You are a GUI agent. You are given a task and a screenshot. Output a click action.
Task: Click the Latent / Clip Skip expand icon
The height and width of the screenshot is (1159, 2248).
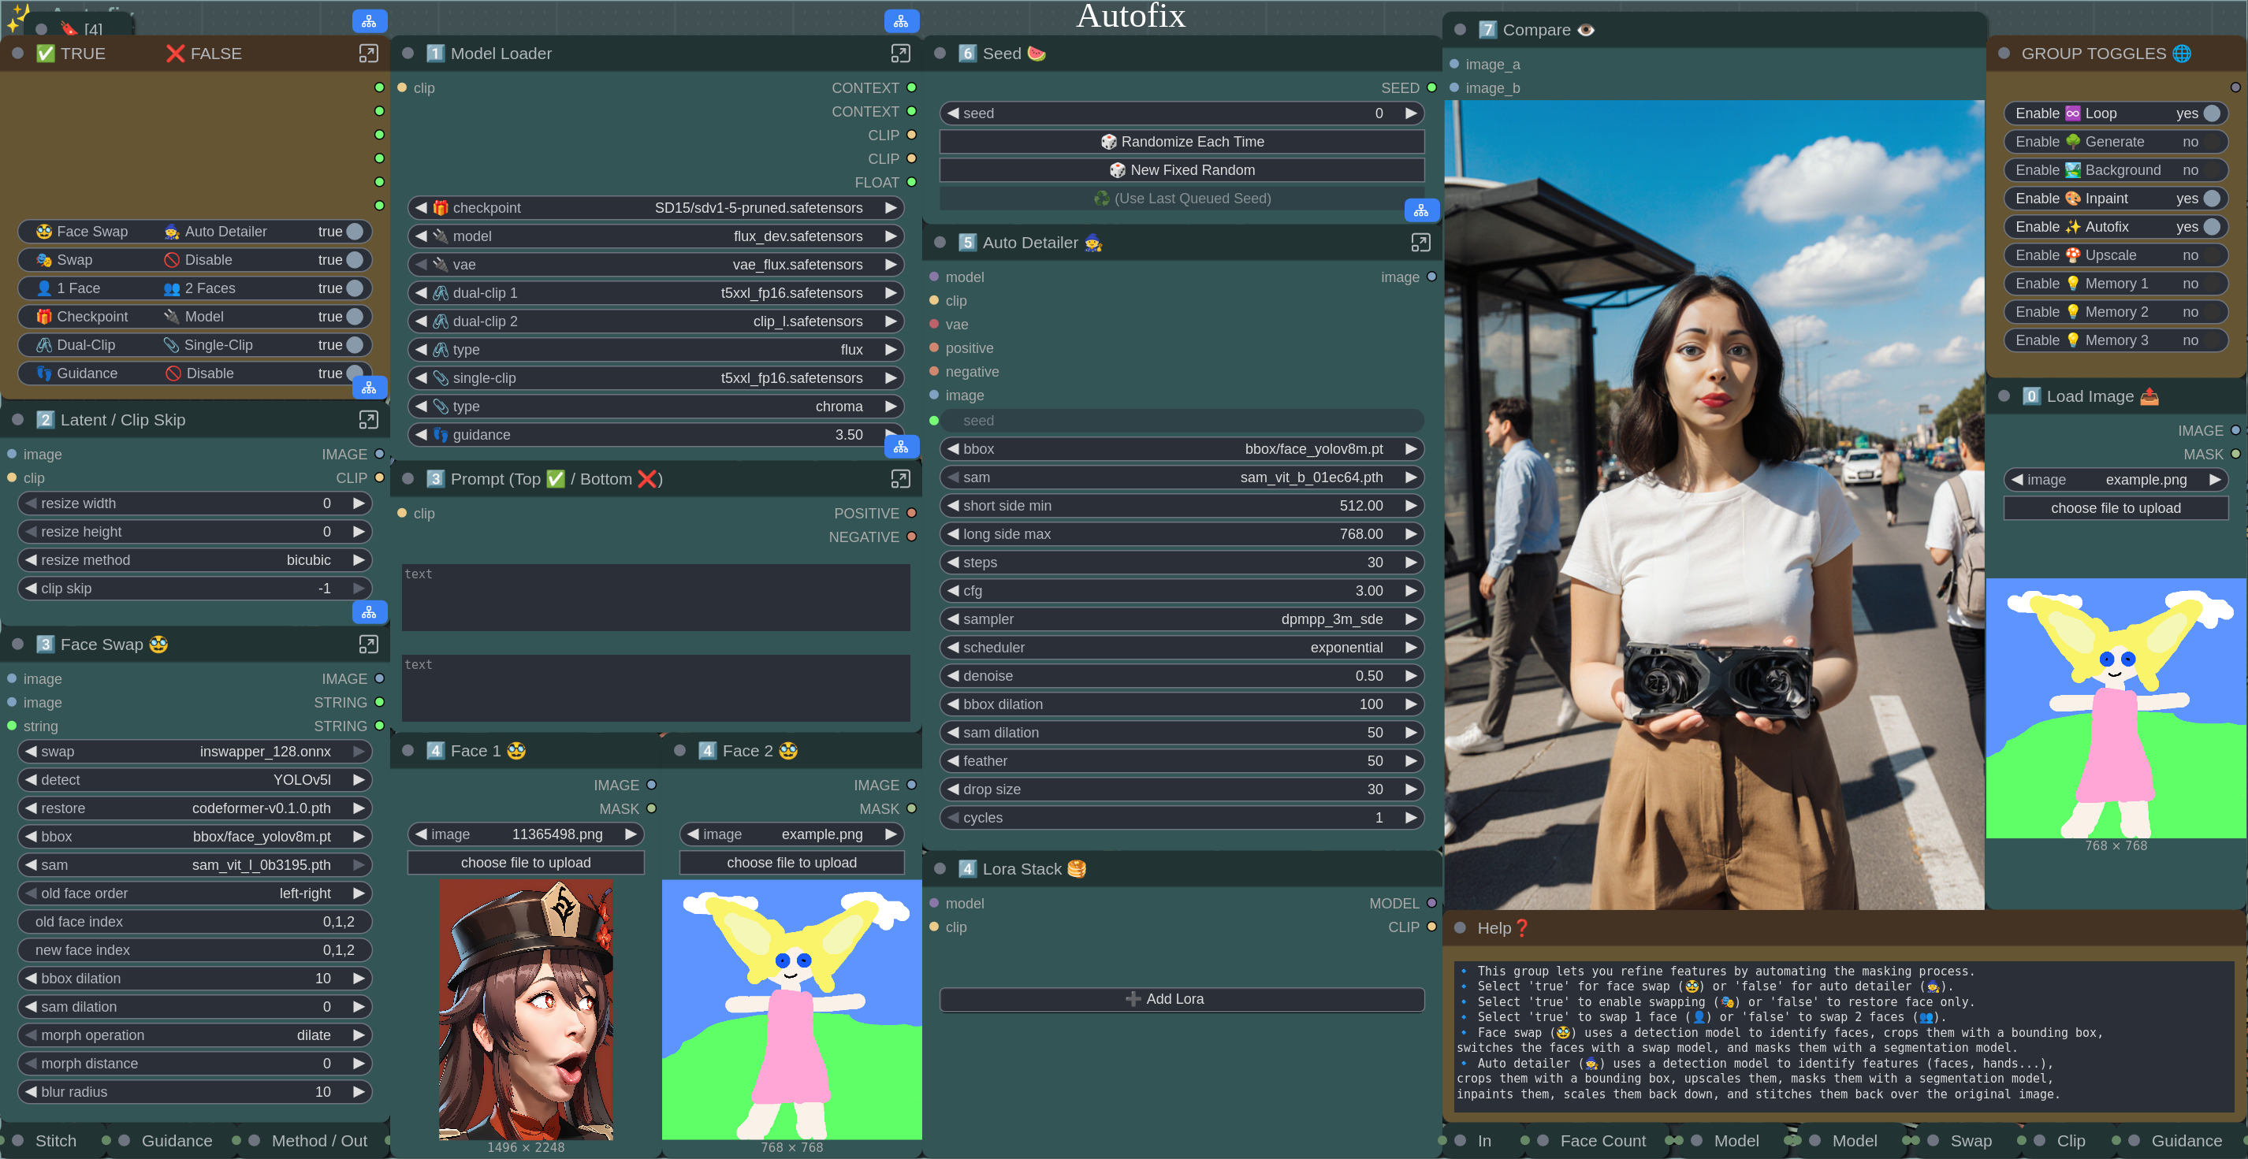(368, 419)
